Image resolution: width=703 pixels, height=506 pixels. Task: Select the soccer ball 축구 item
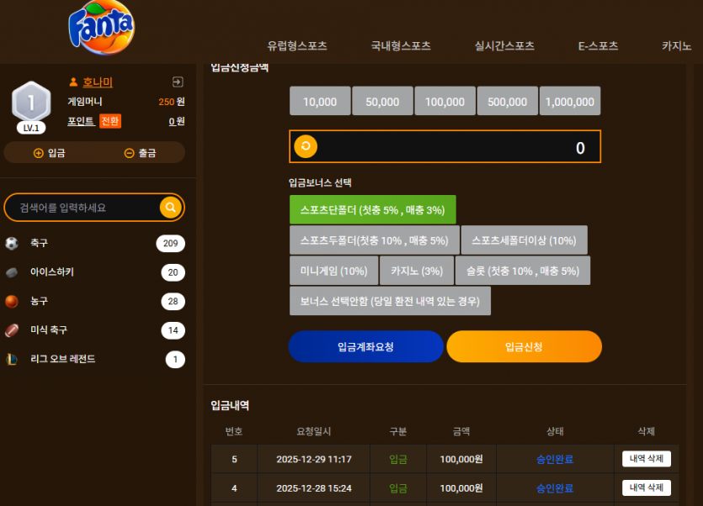[x=94, y=243]
